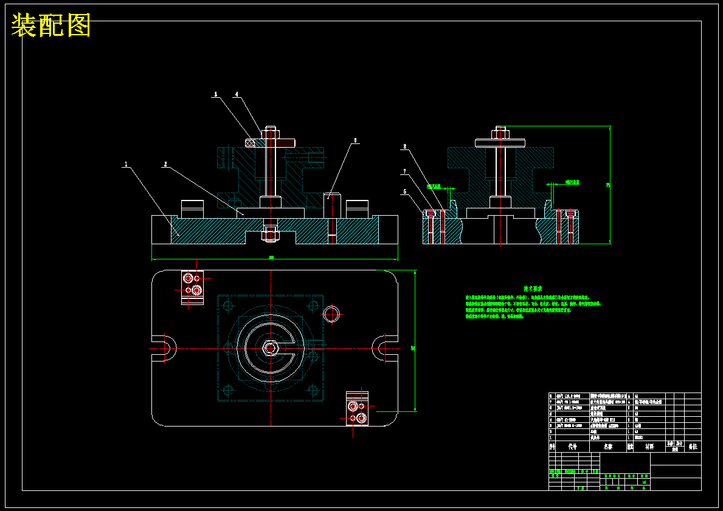Image resolution: width=723 pixels, height=511 pixels.
Task: Click part balloon number 7
Action: 404,171
